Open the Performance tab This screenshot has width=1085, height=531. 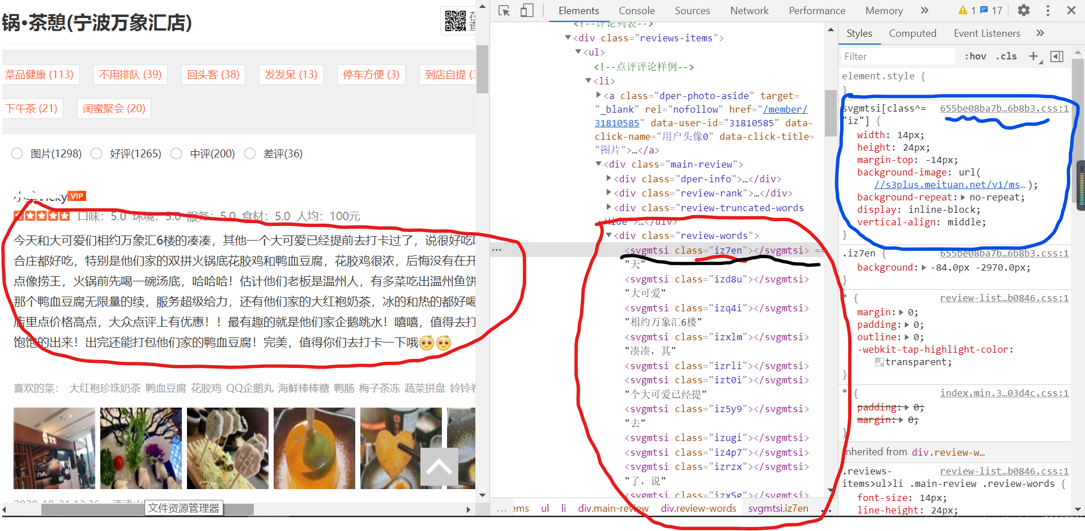click(x=816, y=10)
